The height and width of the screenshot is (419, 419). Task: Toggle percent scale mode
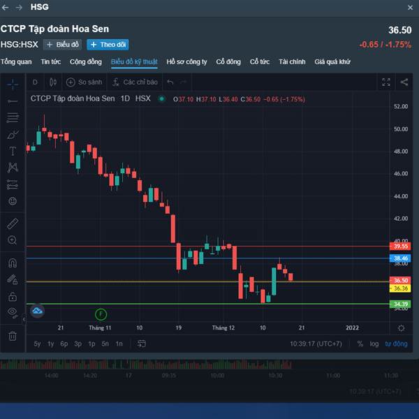pos(360,344)
